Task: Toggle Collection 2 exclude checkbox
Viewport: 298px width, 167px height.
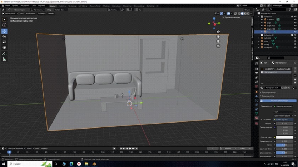Action: coord(292,35)
